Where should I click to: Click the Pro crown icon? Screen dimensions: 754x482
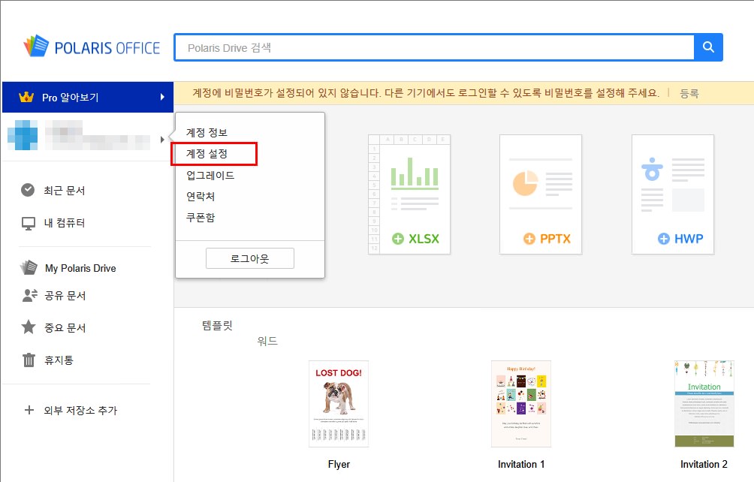26,97
